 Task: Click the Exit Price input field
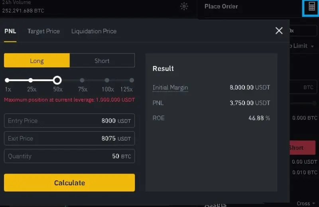[x=69, y=139]
